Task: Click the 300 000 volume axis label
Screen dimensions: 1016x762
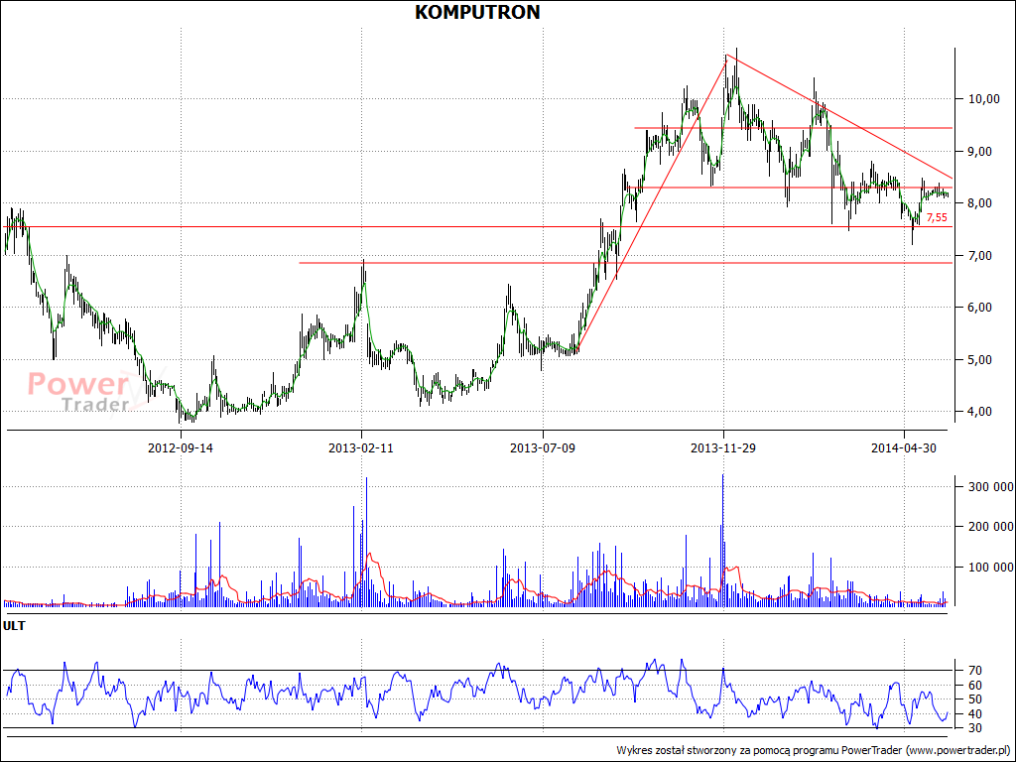Action: (990, 487)
